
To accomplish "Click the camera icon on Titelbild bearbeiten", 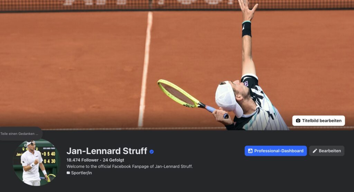I will (x=298, y=121).
